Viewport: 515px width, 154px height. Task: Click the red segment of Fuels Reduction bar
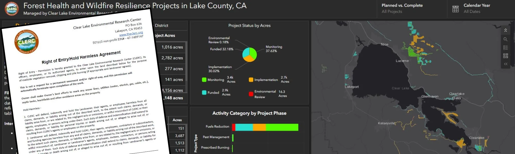(234, 127)
